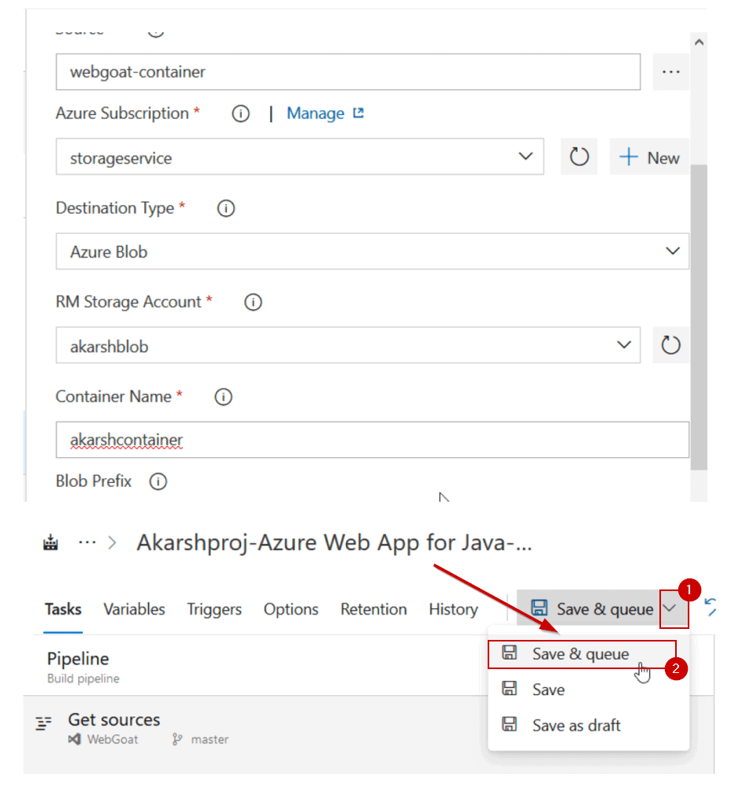Click the info icon beside Azure Subscription
Image resolution: width=750 pixels, height=807 pixels.
[240, 113]
